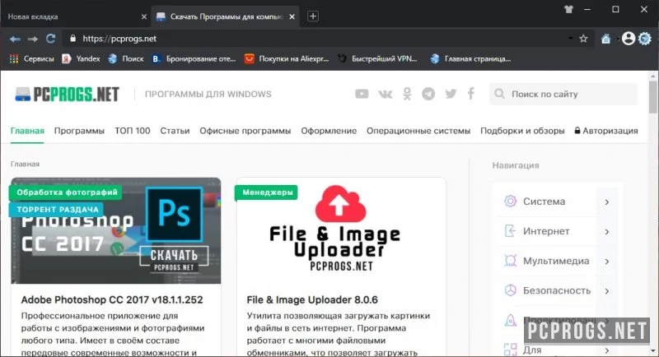Screen dimensions: 659x357
Task: Open the 'Покупки на Aliexpr...' bookmark
Action: click(x=287, y=58)
